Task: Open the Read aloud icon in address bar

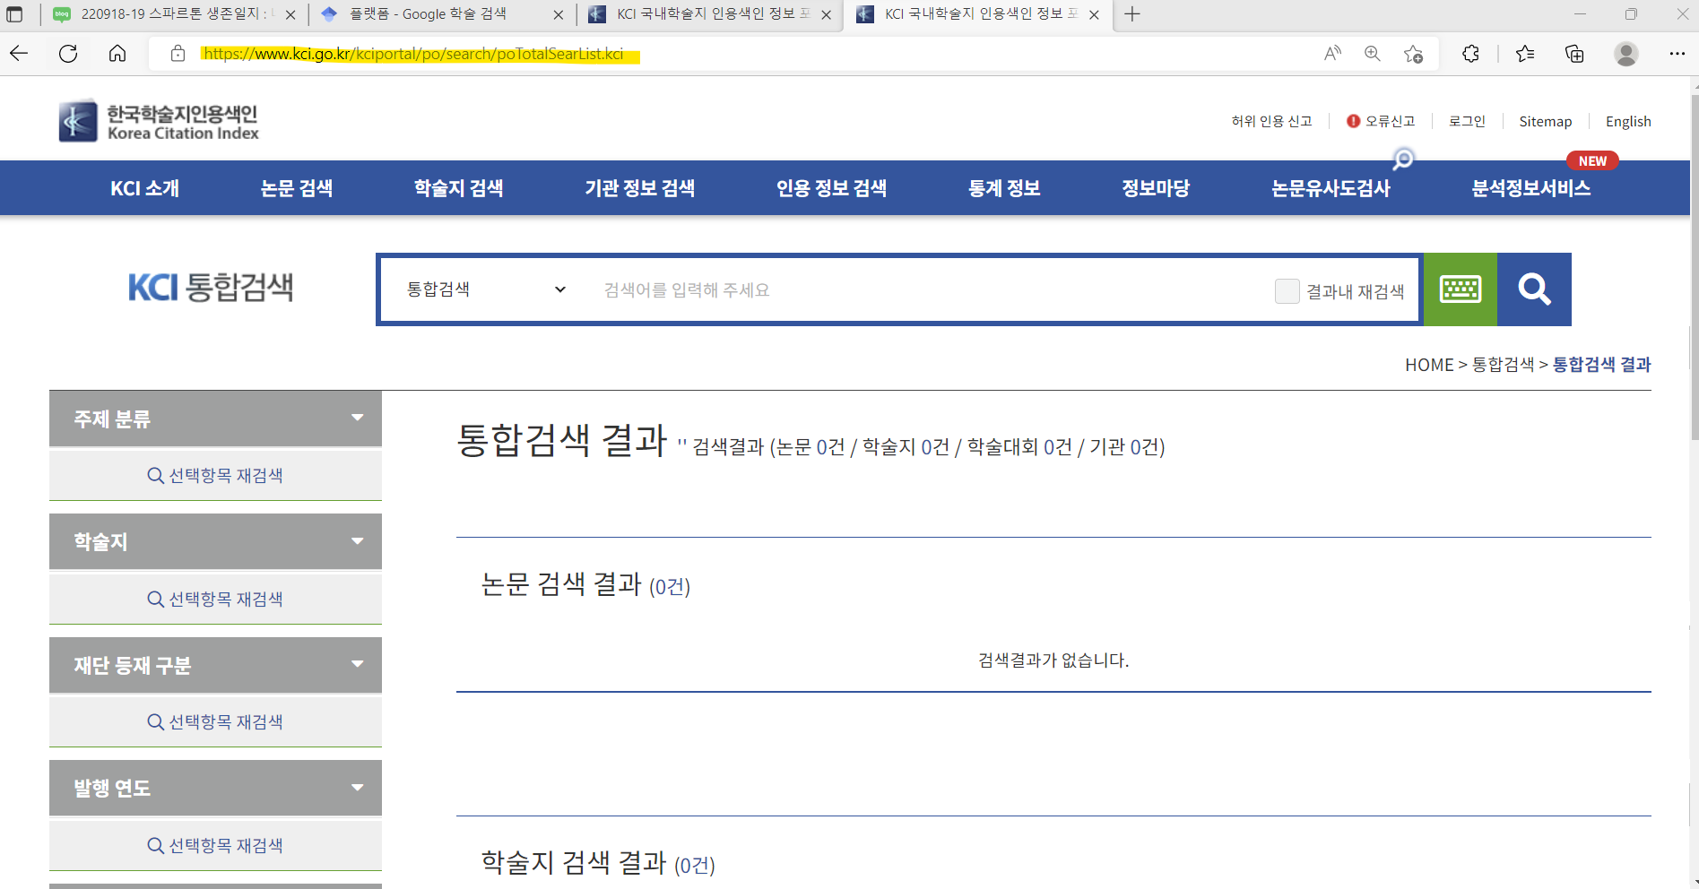Action: click(1332, 54)
